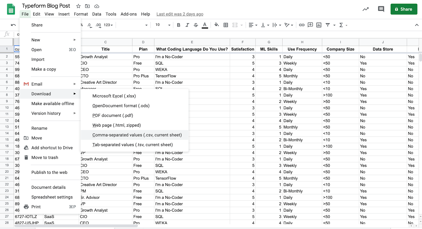Image resolution: width=422 pixels, height=229 pixels.
Task: Expand the New submenu
Action: tap(50, 40)
